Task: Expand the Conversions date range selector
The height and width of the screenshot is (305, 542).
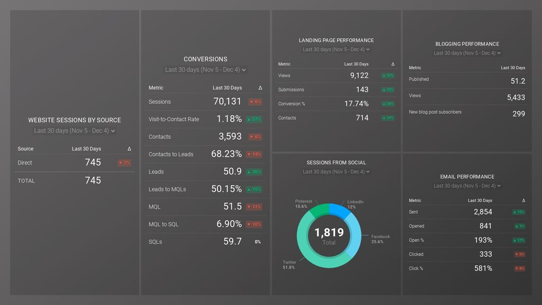Action: pyautogui.click(x=205, y=70)
